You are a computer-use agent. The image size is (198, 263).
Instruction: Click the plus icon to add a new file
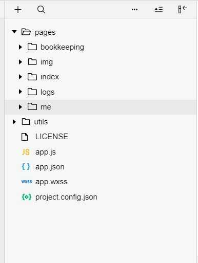pyautogui.click(x=18, y=10)
